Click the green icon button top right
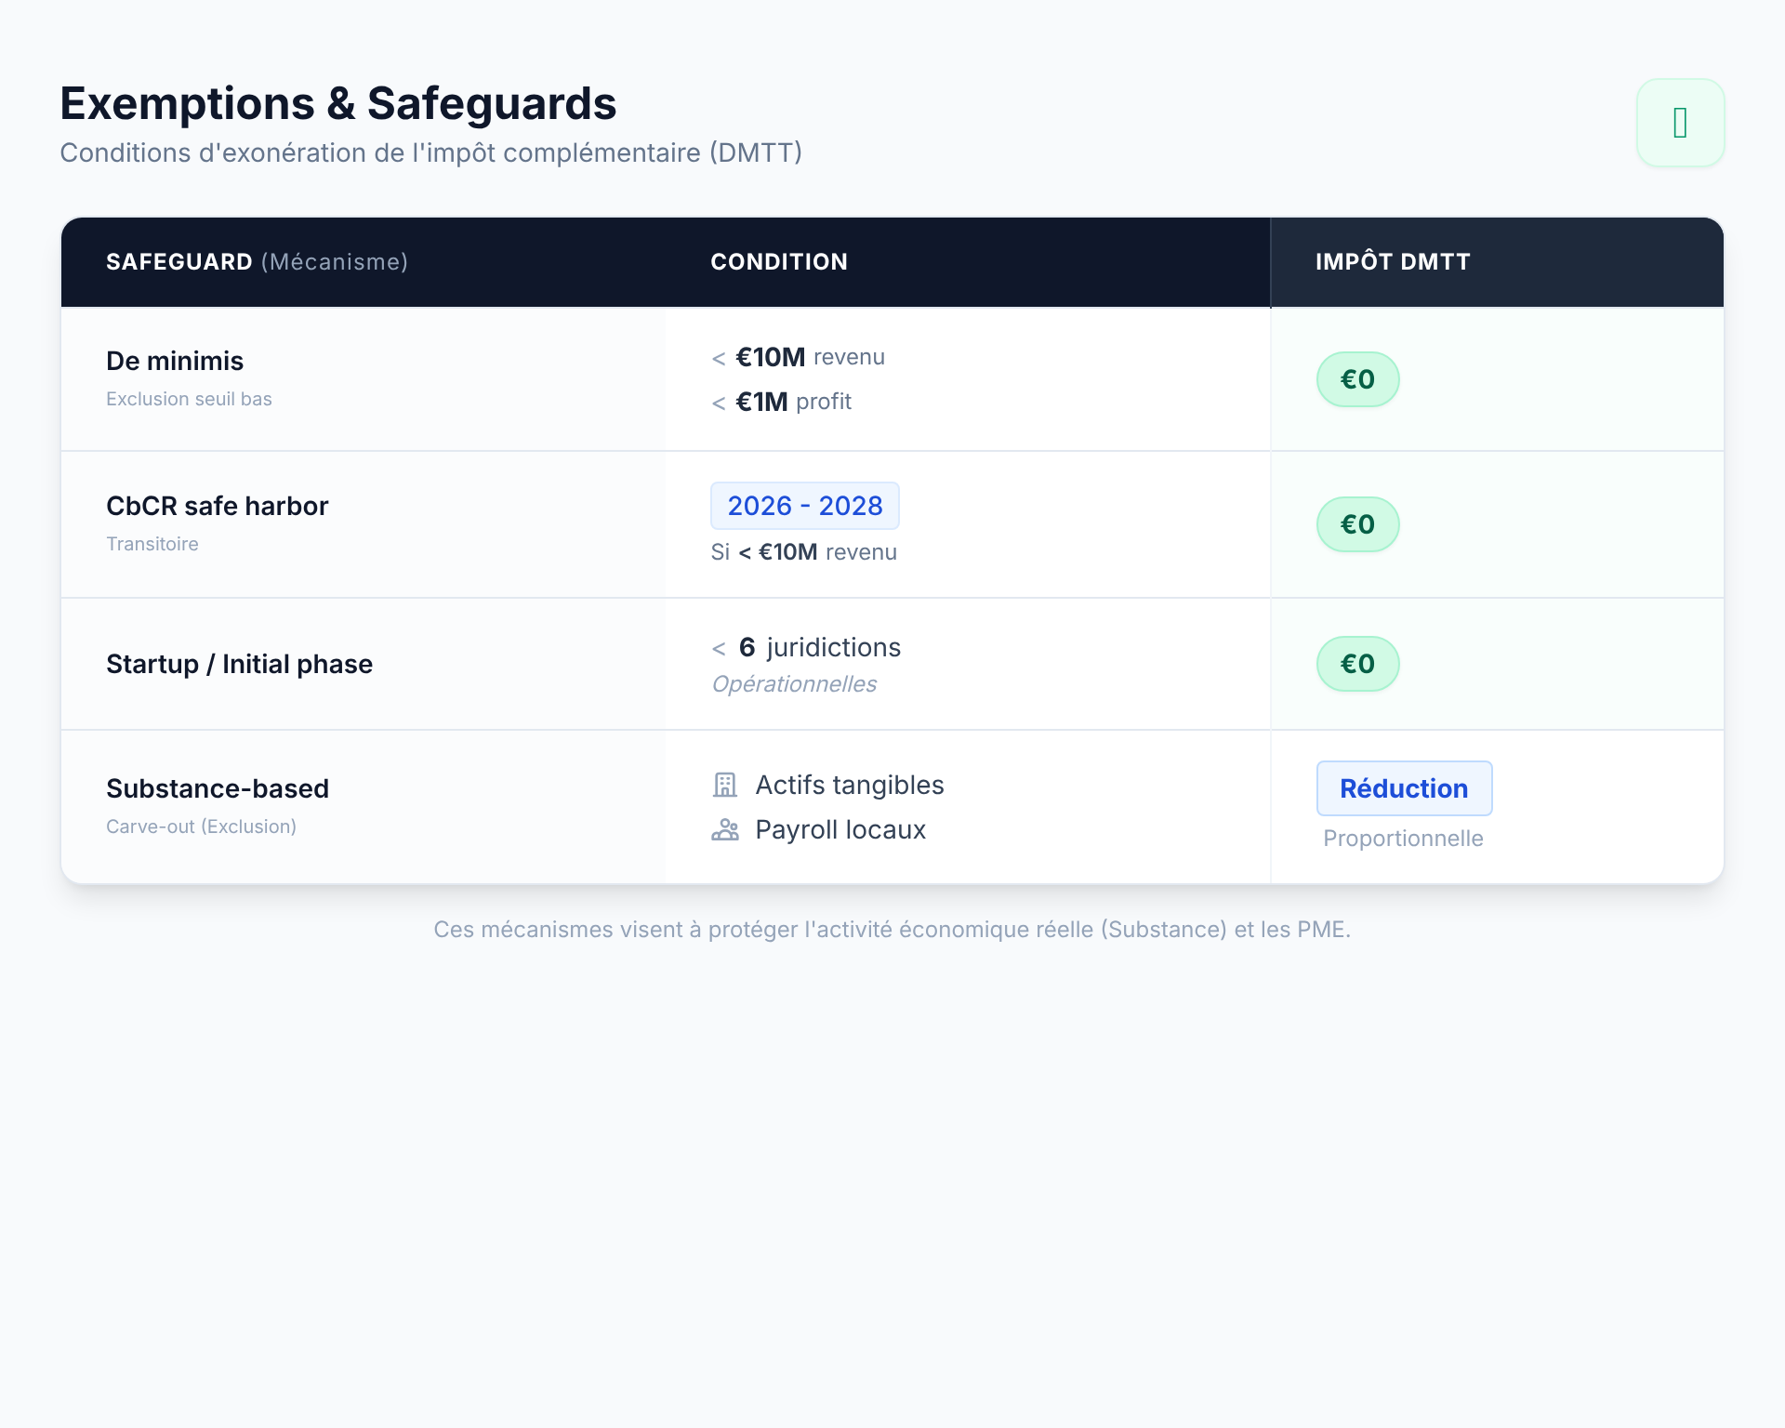The image size is (1785, 1428). click(1680, 123)
